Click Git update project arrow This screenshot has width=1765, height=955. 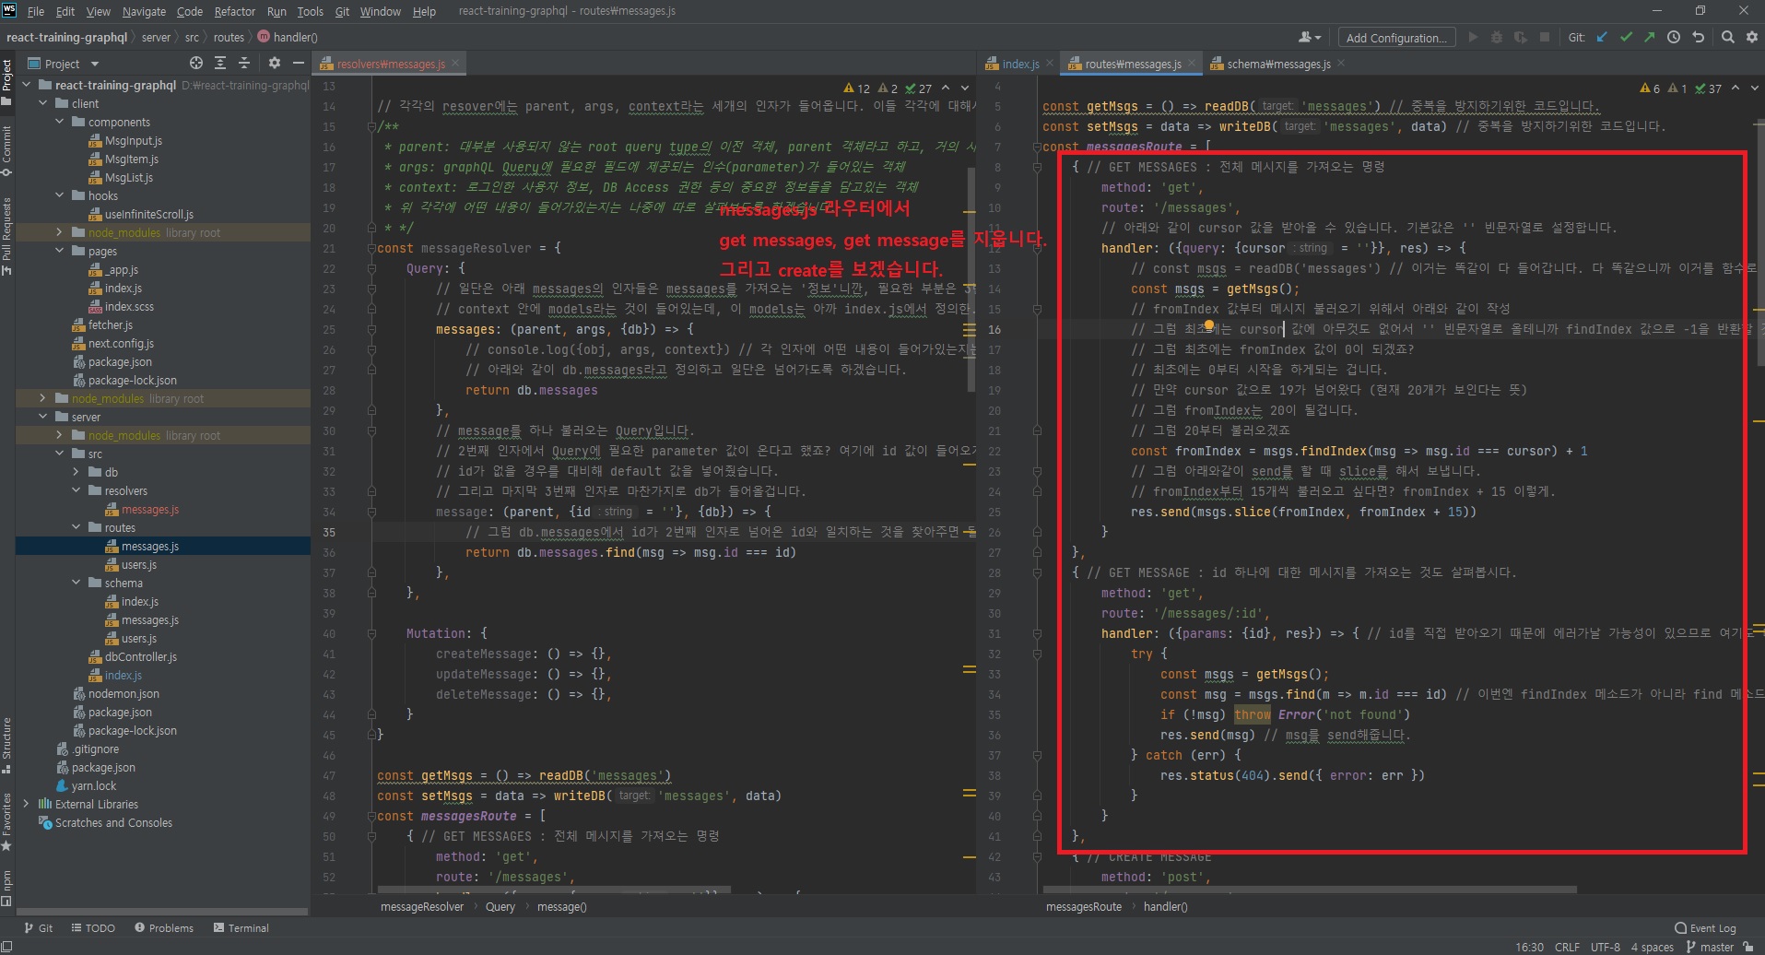point(1602,38)
